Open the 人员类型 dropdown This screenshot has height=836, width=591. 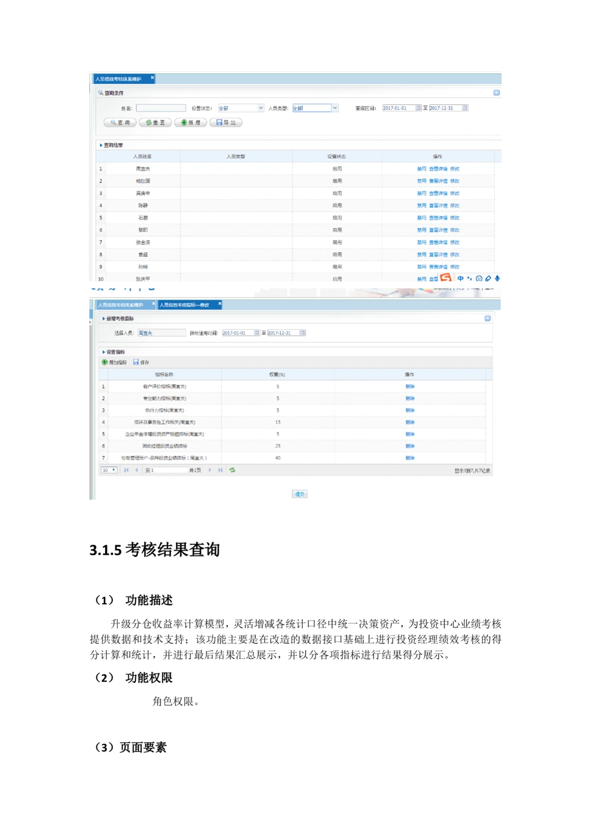pyautogui.click(x=335, y=108)
